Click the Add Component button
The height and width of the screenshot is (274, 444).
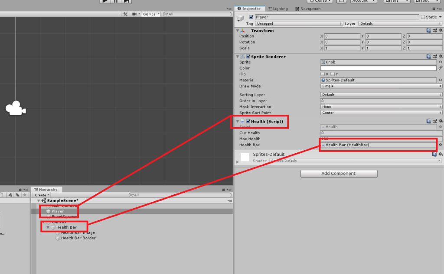[x=339, y=174]
